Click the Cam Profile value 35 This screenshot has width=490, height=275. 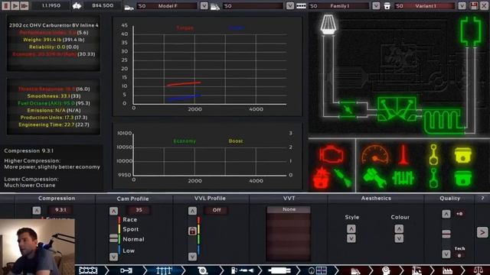click(139, 210)
